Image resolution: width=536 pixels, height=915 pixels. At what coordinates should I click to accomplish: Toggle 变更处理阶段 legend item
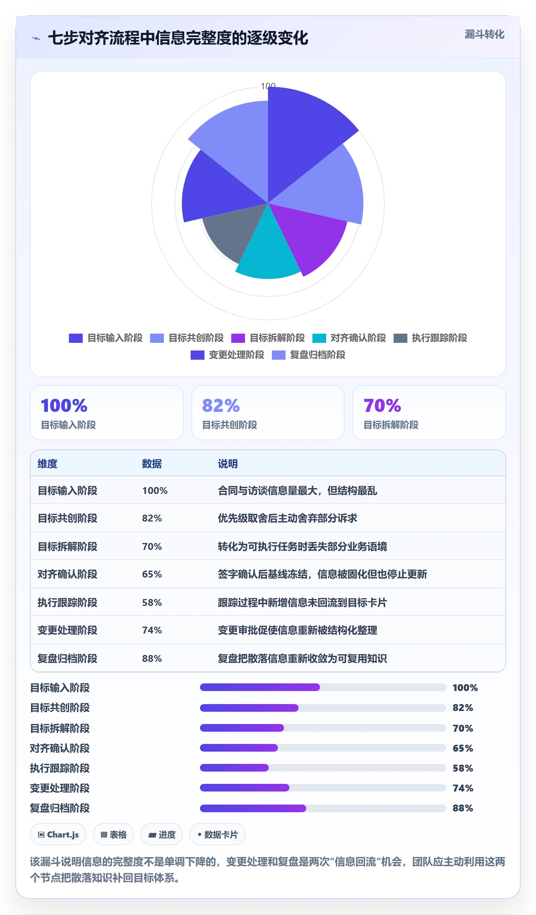(x=227, y=355)
